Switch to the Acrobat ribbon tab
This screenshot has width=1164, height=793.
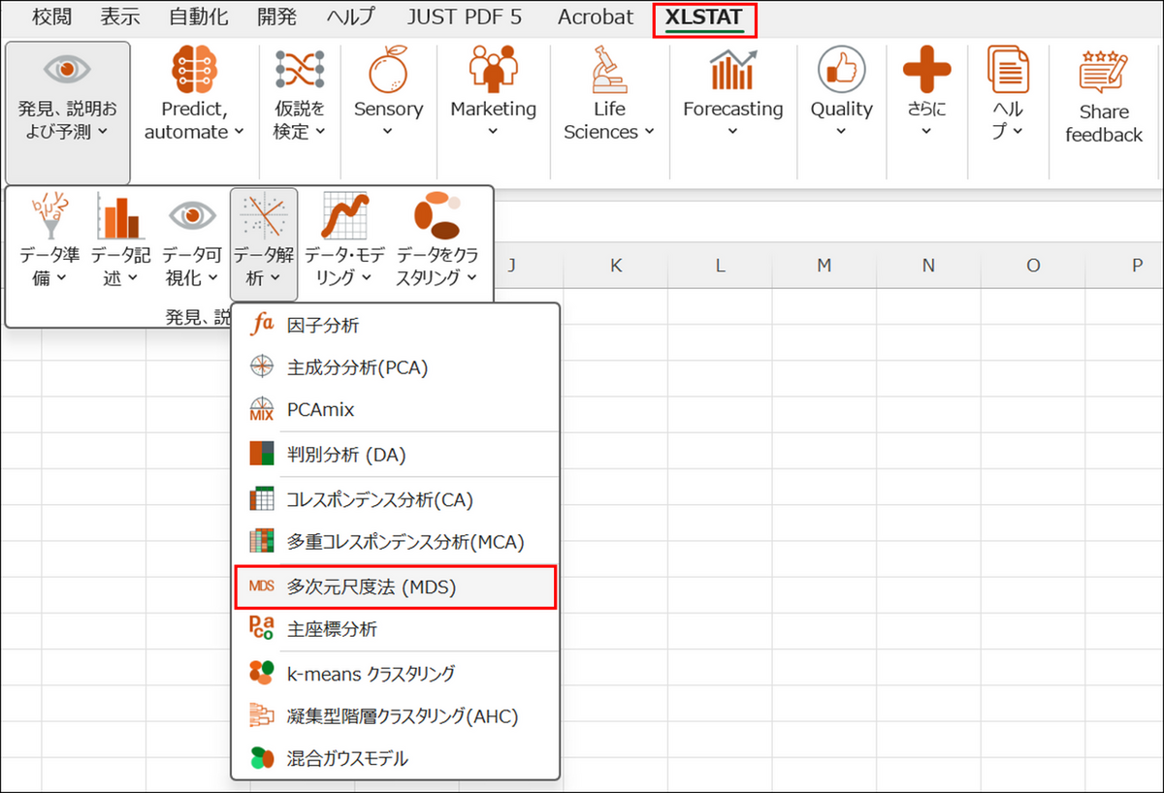coord(596,17)
